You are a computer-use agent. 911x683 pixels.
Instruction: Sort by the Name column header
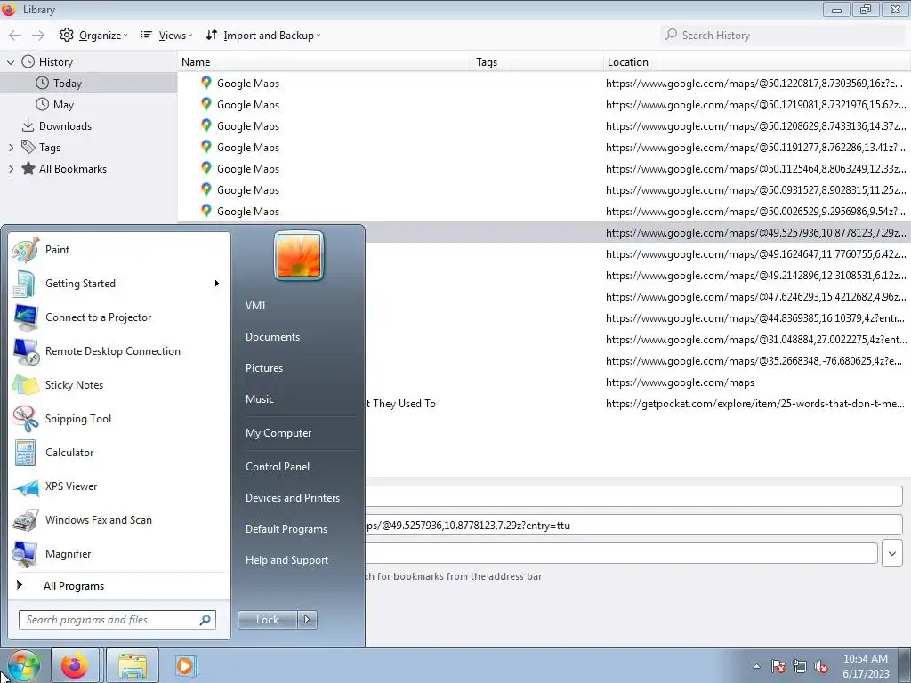(x=325, y=62)
